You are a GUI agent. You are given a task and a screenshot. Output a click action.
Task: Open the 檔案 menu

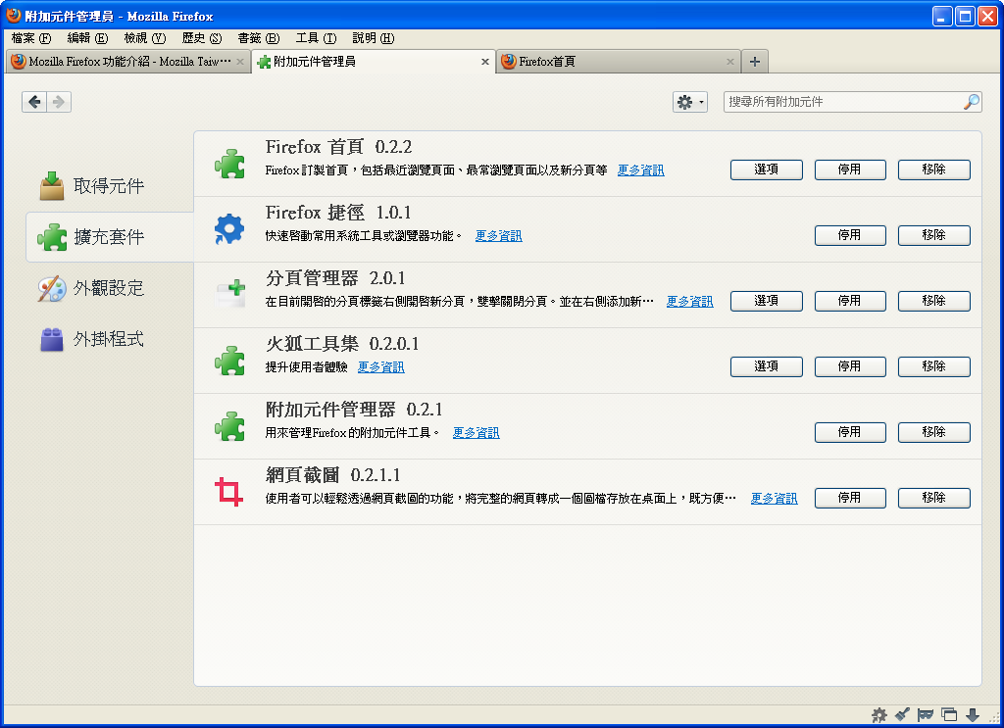[x=30, y=38]
